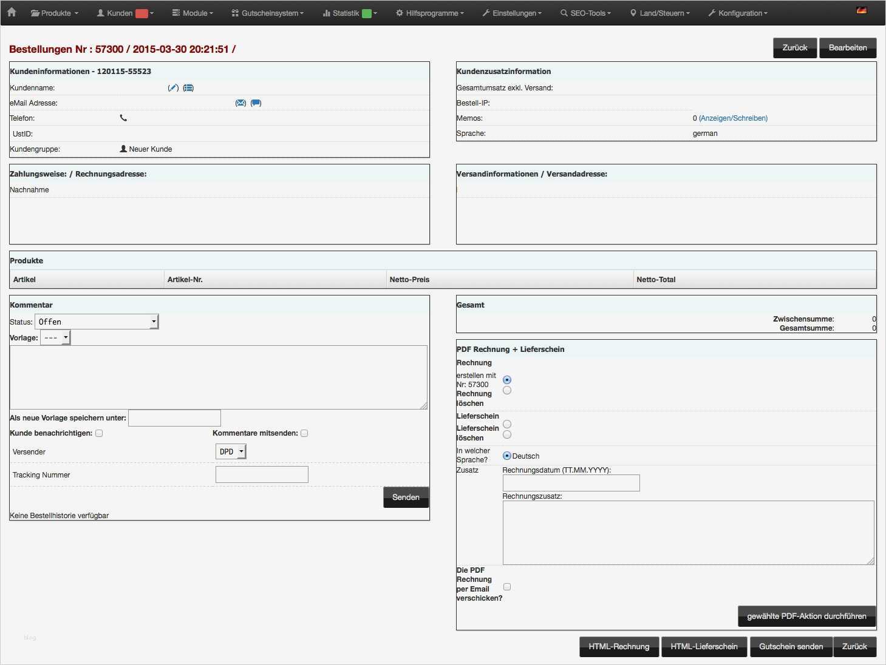Image resolution: width=886 pixels, height=665 pixels.
Task: Click the phone icon in the Telefon row
Action: [x=123, y=118]
